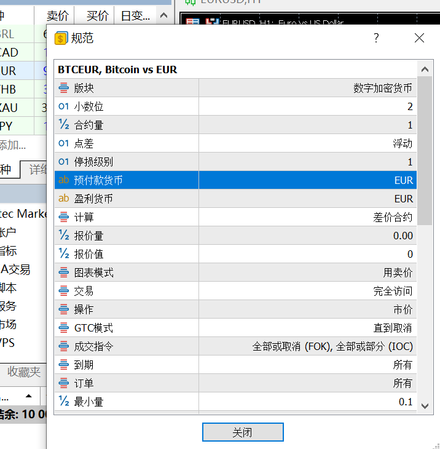Image resolution: width=440 pixels, height=449 pixels.
Task: Click the 交易 row icon
Action: click(x=63, y=291)
